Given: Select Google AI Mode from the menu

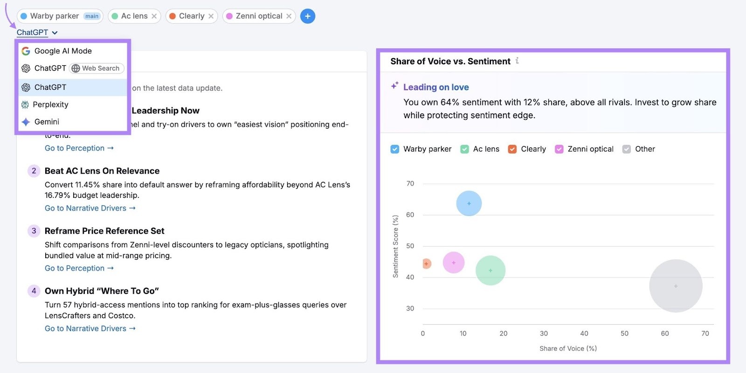Looking at the screenshot, I should point(62,51).
